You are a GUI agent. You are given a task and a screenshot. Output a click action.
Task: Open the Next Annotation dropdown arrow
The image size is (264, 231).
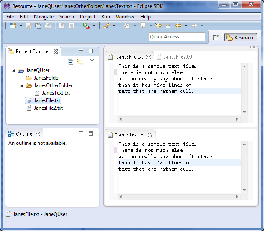tap(135, 26)
